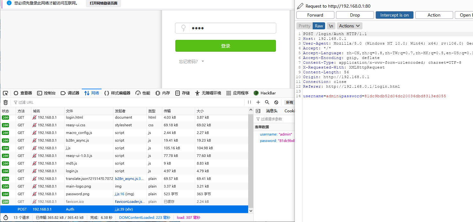473x222 pixels.
Task: Pause network request recording
Action: coord(249,102)
